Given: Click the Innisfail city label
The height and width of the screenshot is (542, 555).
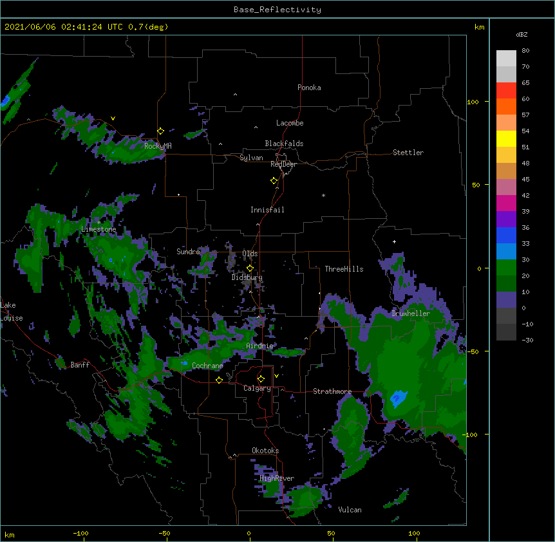Looking at the screenshot, I should click(267, 210).
